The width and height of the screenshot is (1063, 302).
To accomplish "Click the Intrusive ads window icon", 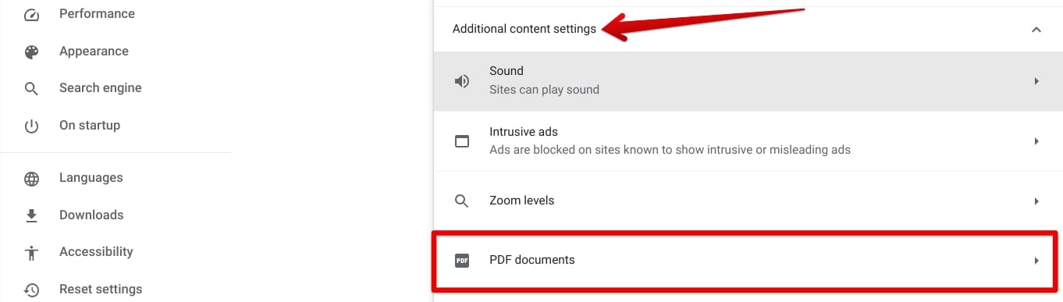I will coord(462,141).
